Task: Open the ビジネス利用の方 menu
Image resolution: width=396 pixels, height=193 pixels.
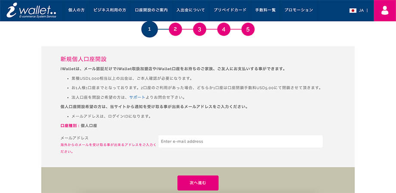Action: tap(110, 10)
